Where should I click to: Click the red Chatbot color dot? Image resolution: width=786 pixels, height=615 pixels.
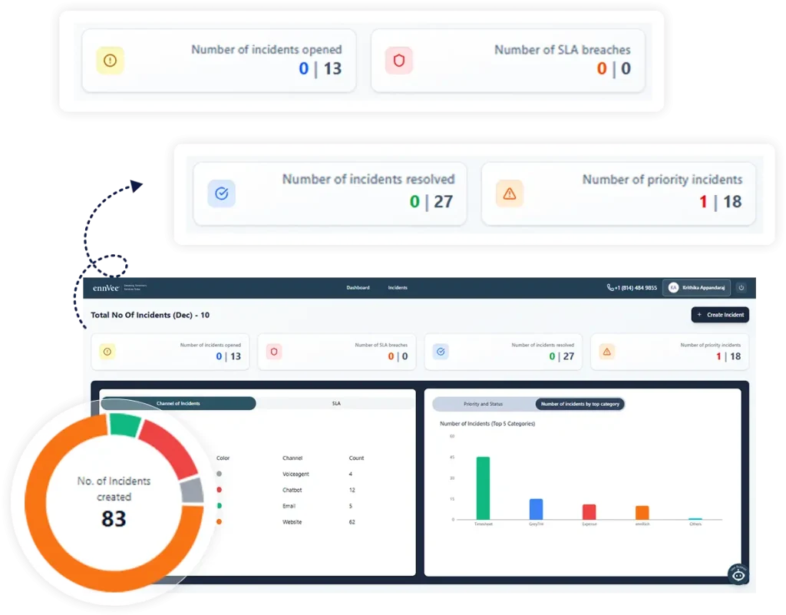point(219,490)
